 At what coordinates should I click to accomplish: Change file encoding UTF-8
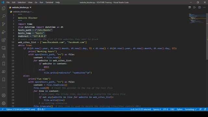[165, 109]
